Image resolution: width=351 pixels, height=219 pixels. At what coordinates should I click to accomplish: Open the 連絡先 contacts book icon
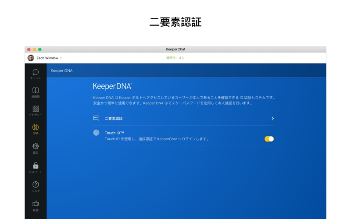tap(36, 90)
